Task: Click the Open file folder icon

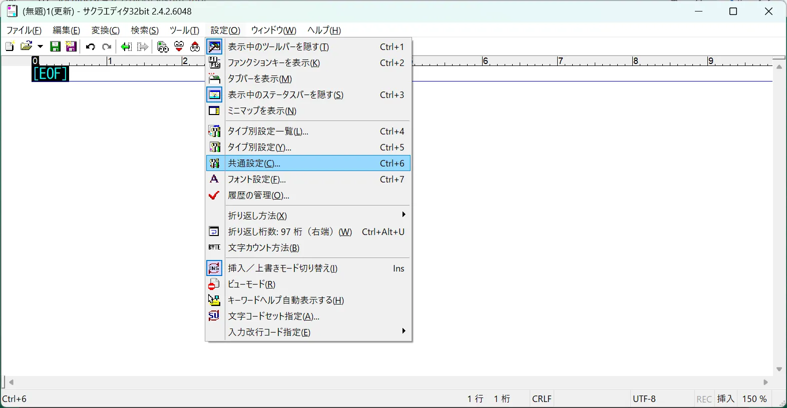Action: pyautogui.click(x=27, y=46)
